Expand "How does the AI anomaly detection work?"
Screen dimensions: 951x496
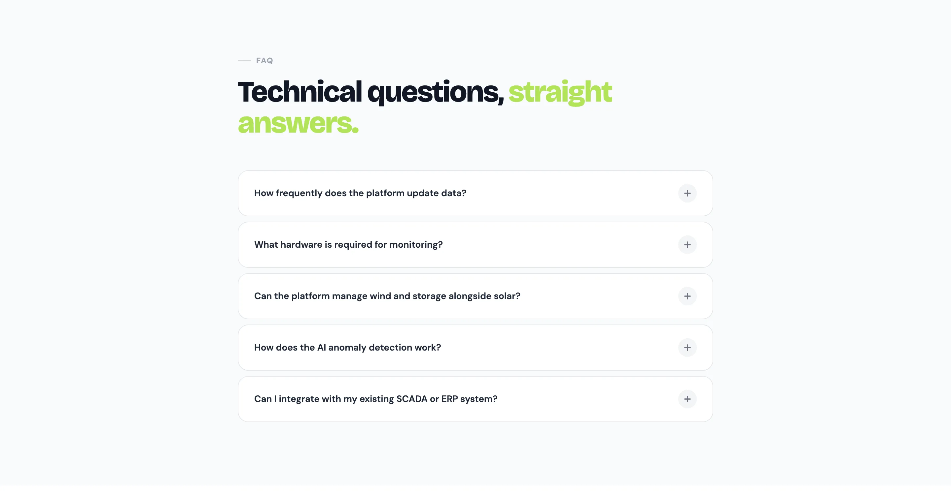[x=347, y=347]
